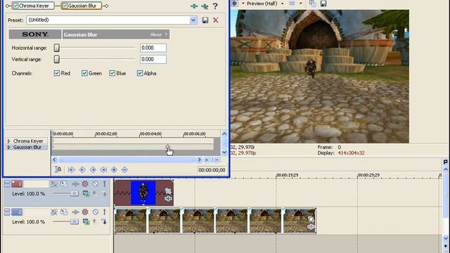This screenshot has width=450, height=253.
Task: Open the Plug-In Chain editor icon
Action: (x=194, y=6)
